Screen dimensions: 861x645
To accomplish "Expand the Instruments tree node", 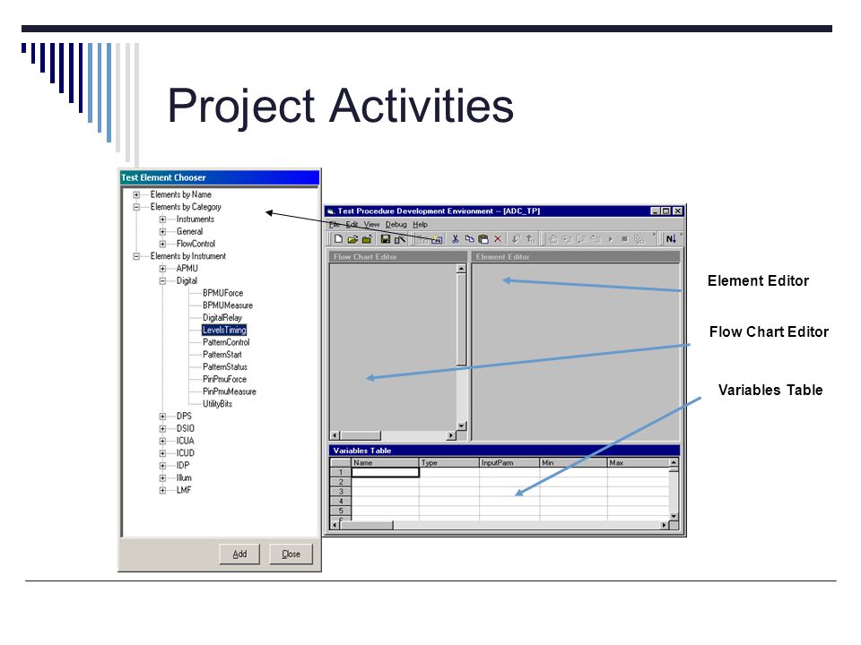I will tap(162, 219).
